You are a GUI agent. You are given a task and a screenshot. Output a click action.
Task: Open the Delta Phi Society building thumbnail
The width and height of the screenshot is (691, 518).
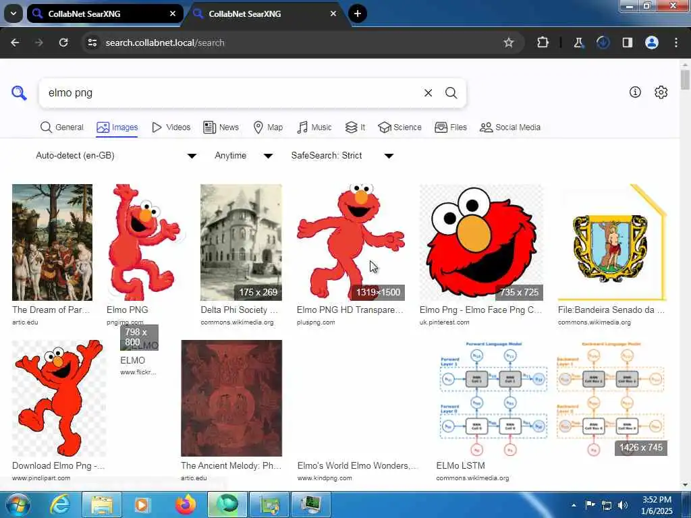pyautogui.click(x=241, y=242)
